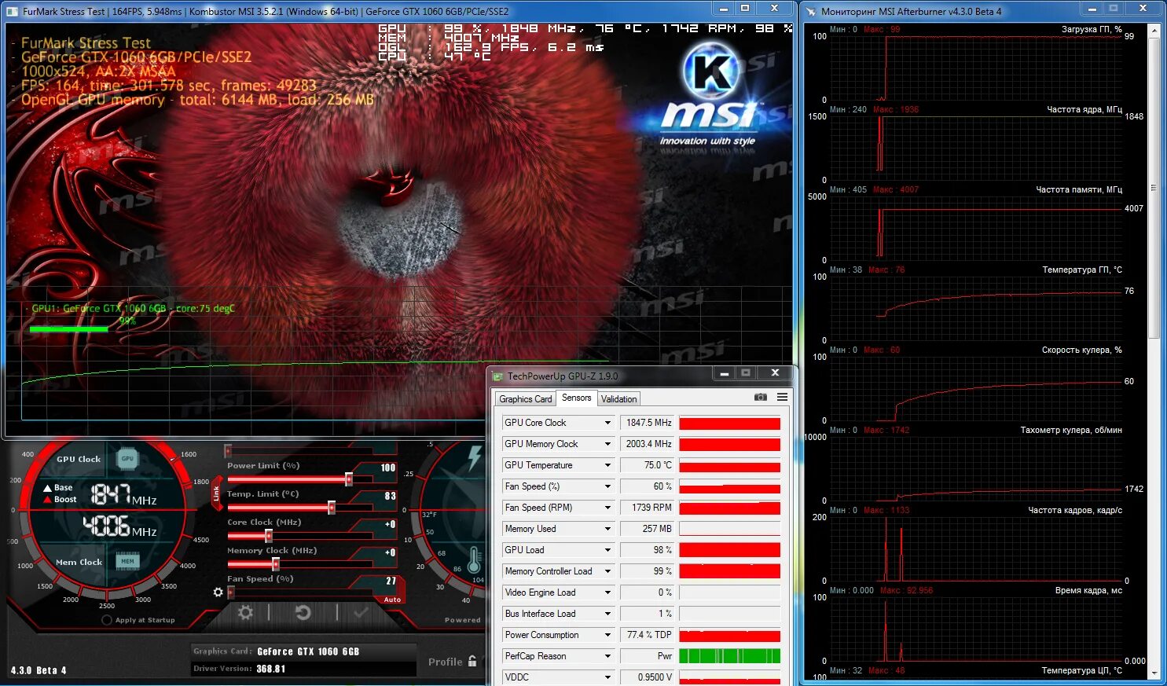This screenshot has width=1167, height=686.
Task: Click the 'Частота ядра, МГц' graph label
Action: tap(1084, 109)
